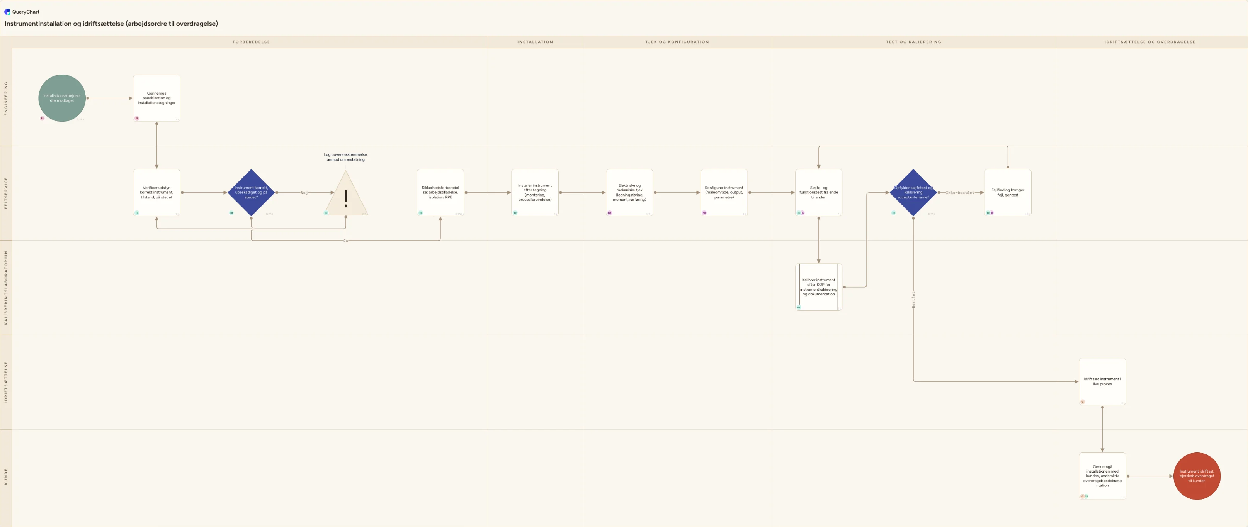Select the 'Opfylder sløjfetest og kalibrering' diamond
Viewport: 1248px width, 527px height.
click(913, 193)
